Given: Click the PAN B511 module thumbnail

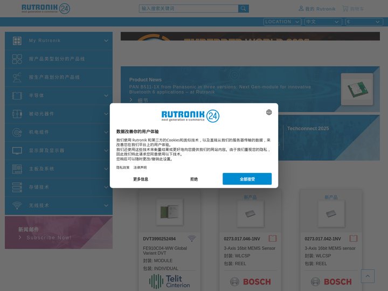Looking at the screenshot, I should 357,89.
